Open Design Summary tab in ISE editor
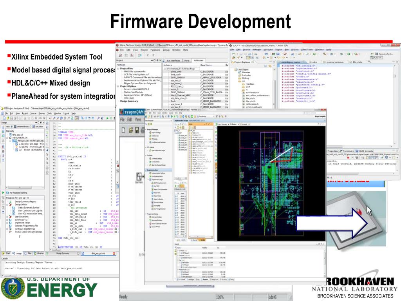401x301 pixels. tap(63, 254)
